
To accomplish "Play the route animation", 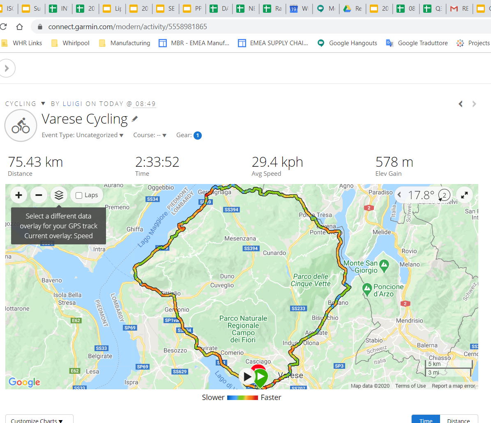I will [247, 376].
